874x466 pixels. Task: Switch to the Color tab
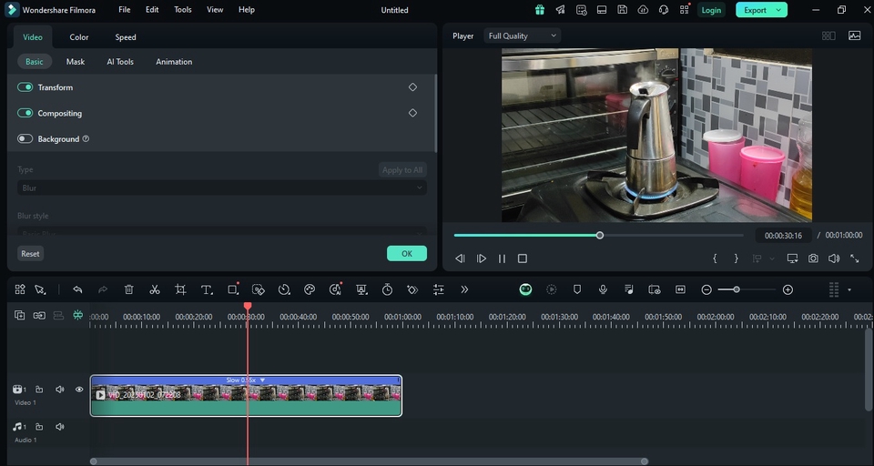(x=79, y=37)
